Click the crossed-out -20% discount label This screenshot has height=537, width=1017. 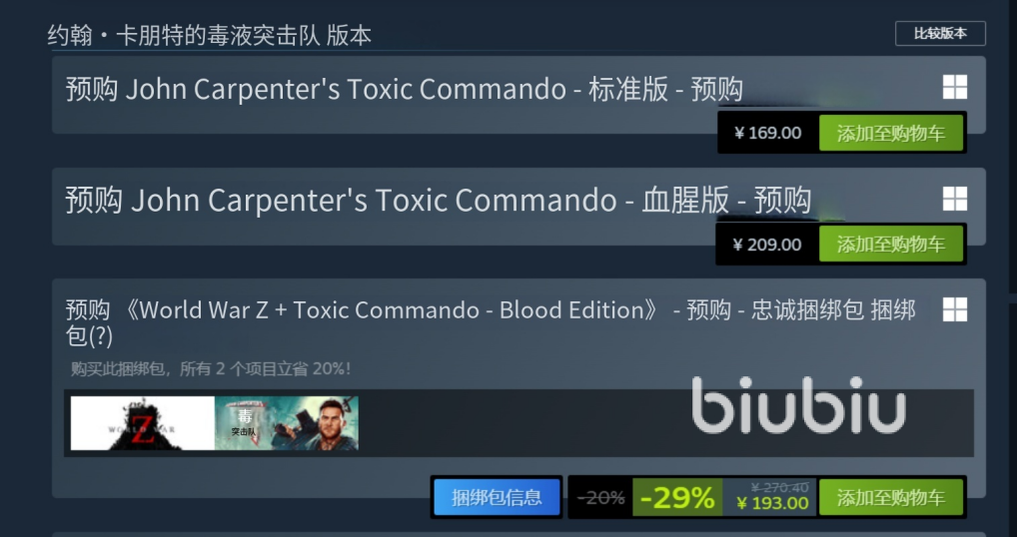coord(600,497)
